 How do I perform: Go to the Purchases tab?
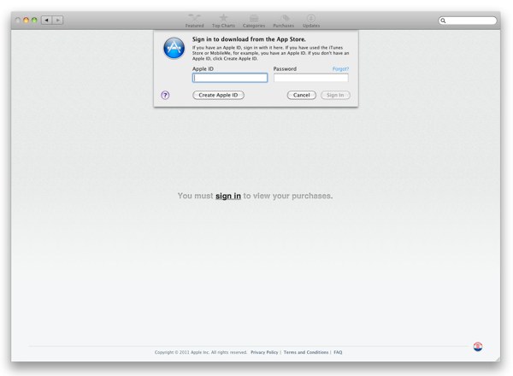[283, 21]
